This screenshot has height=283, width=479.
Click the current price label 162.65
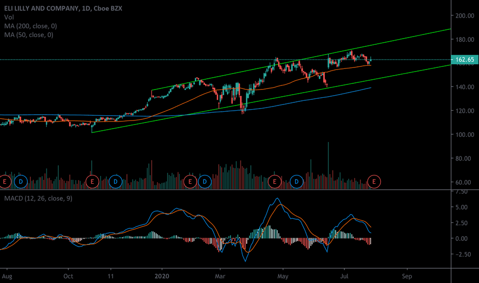pyautogui.click(x=465, y=60)
